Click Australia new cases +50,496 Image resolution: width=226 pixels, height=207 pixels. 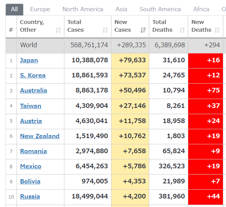(x=132, y=90)
